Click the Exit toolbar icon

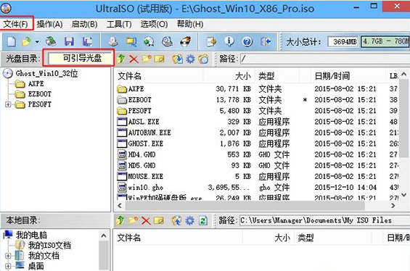tap(266, 41)
